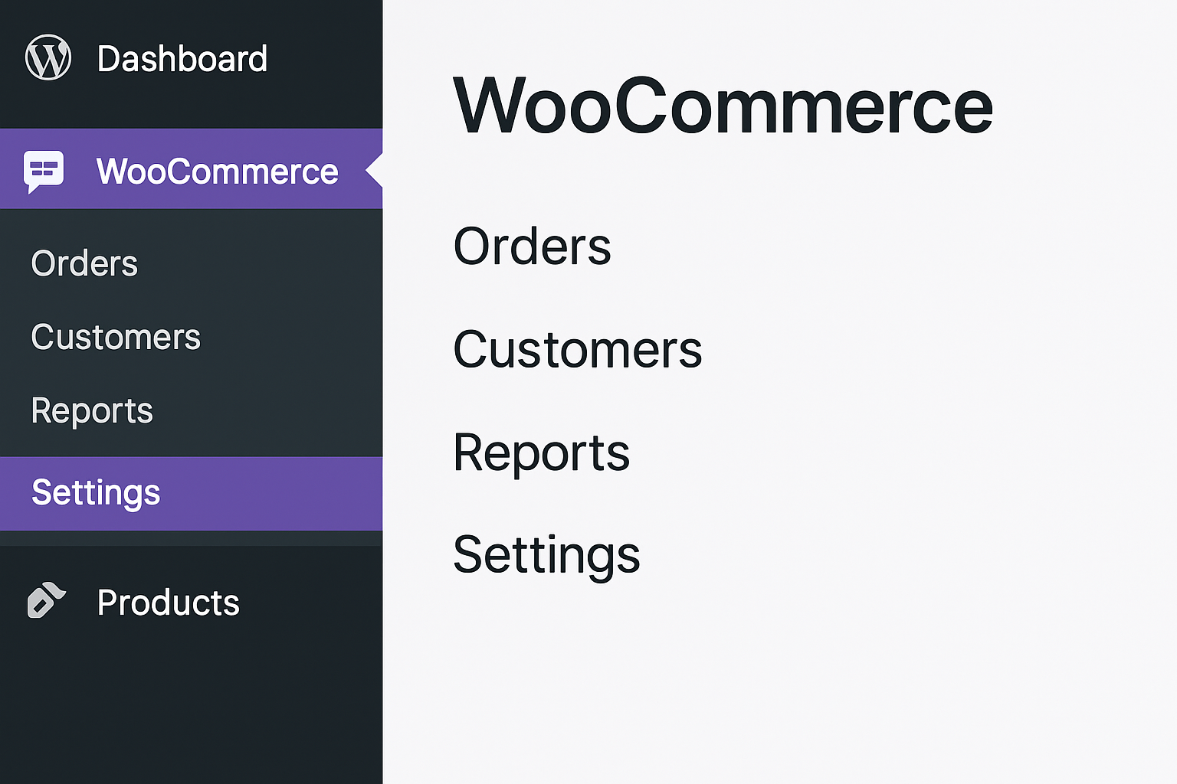Click the large WooCommerce page heading
The height and width of the screenshot is (784, 1177).
tap(723, 106)
